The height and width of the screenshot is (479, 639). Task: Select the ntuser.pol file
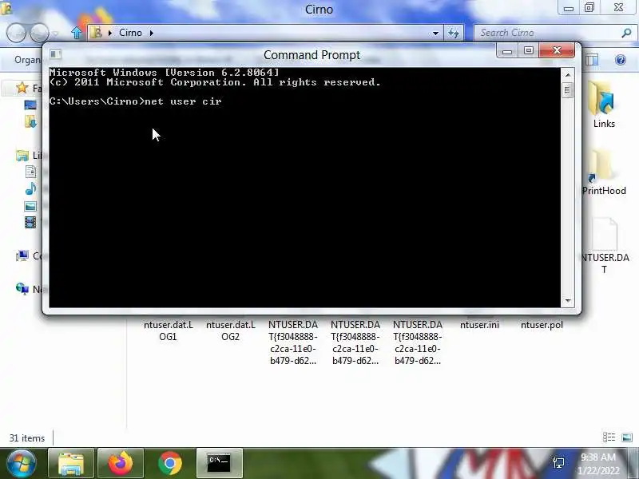point(542,325)
